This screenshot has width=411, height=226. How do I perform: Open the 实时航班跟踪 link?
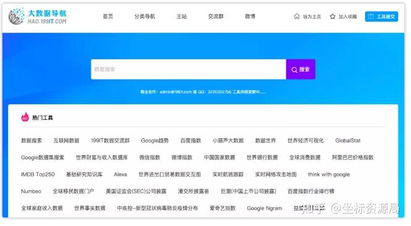point(228,174)
